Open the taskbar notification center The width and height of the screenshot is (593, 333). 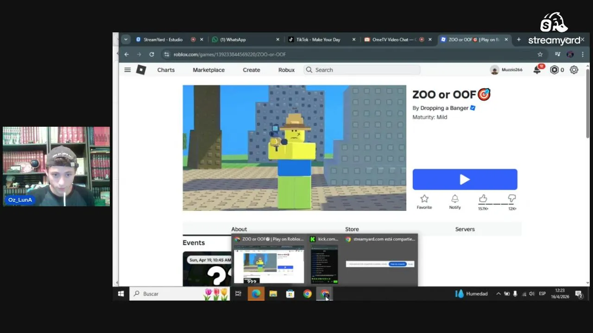579,294
